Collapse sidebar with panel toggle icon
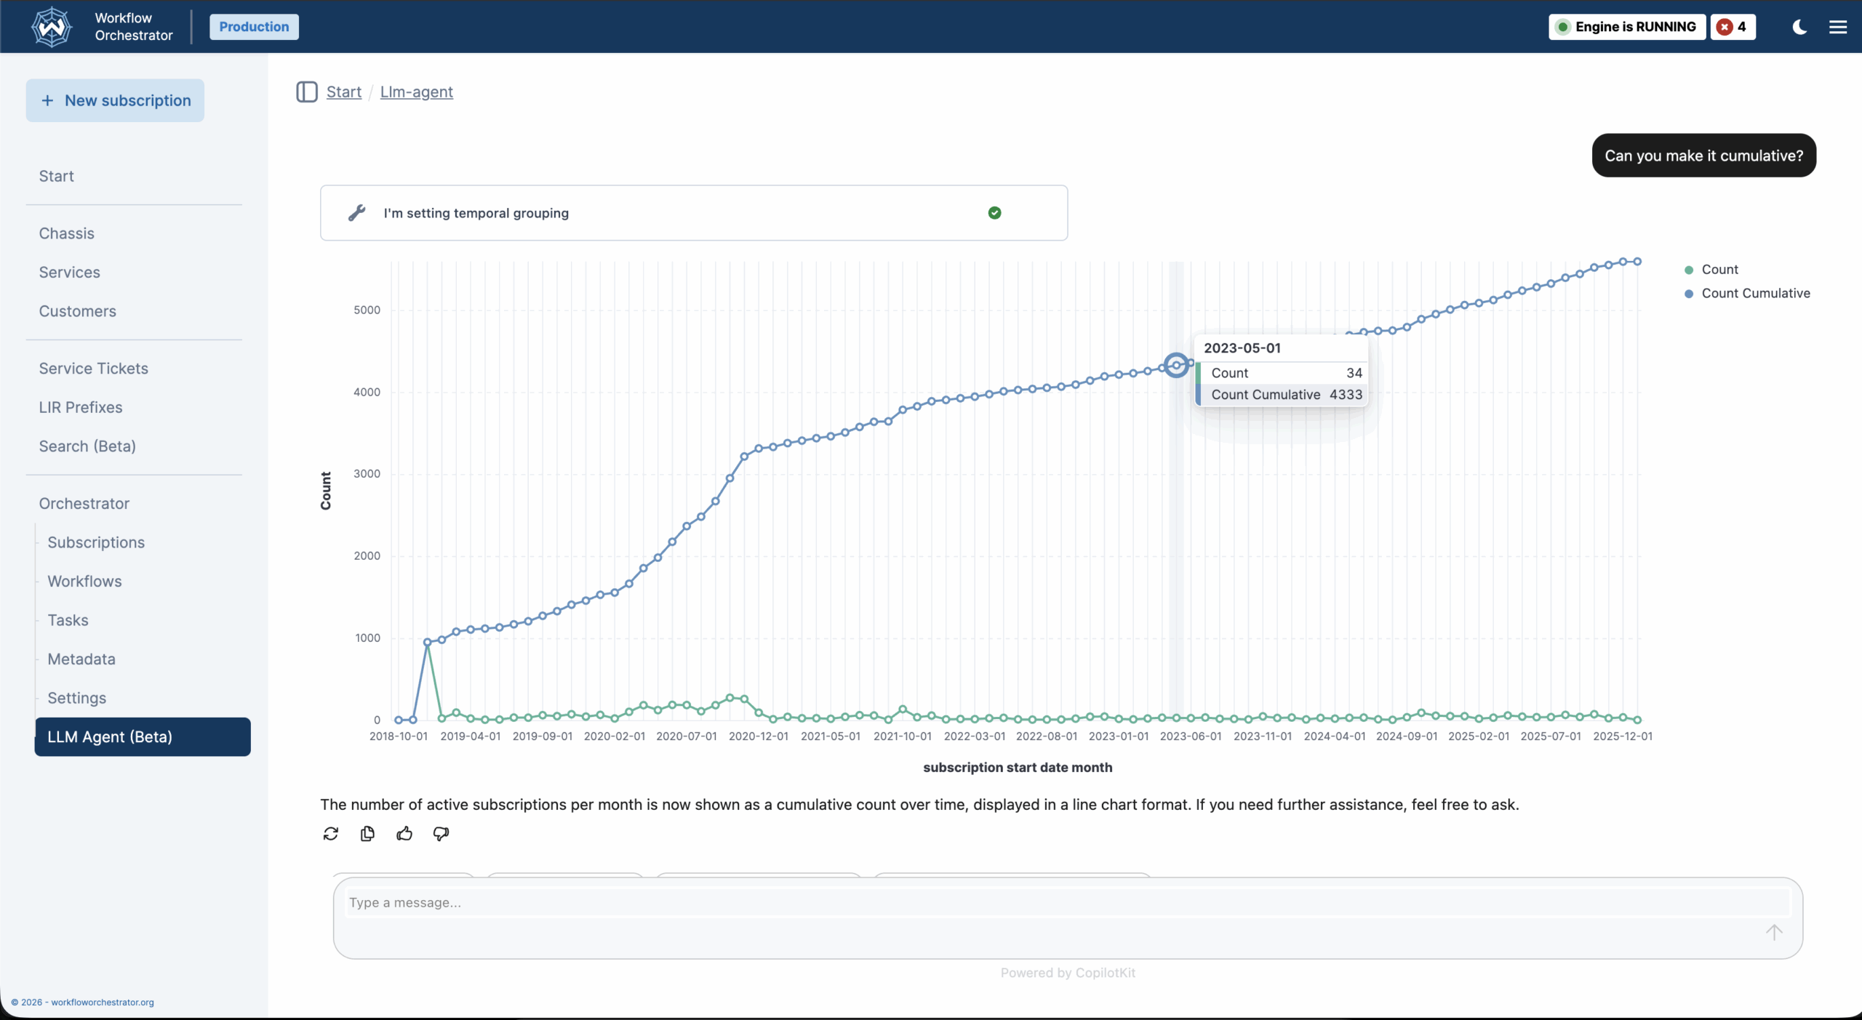Viewport: 1862px width, 1020px height. pyautogui.click(x=306, y=92)
